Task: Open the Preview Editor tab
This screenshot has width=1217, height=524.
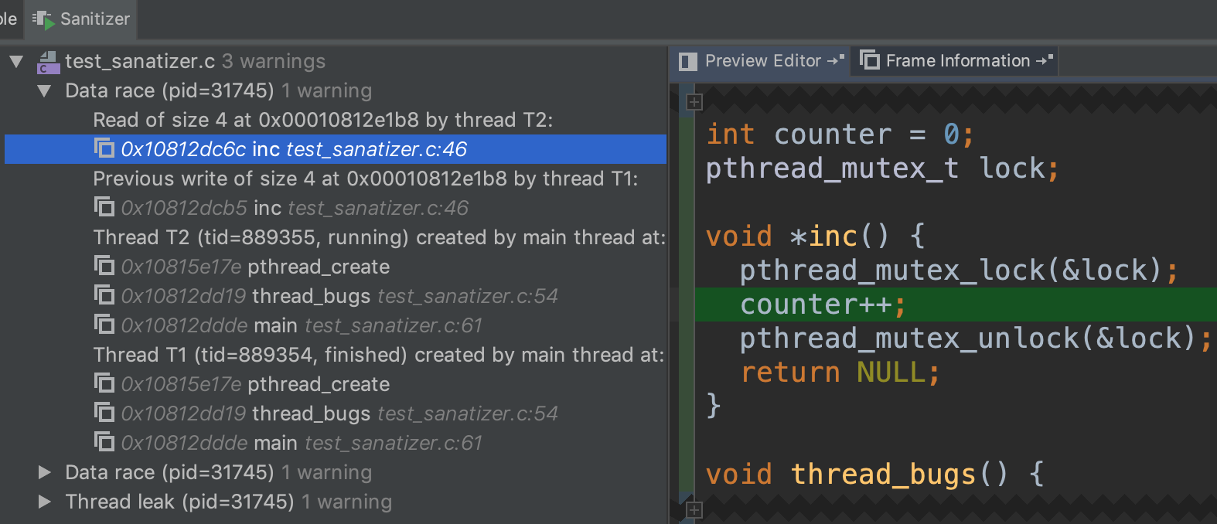Action: [761, 61]
